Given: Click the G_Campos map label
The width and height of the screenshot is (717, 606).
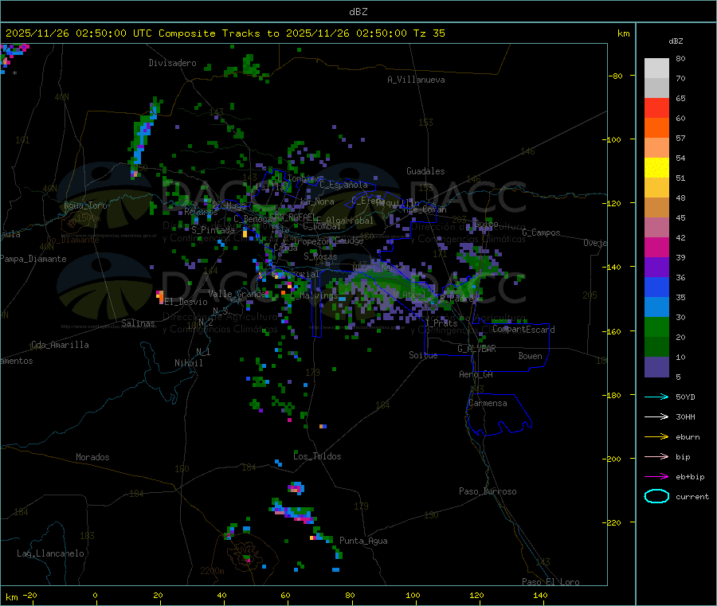Looking at the screenshot, I should tap(542, 233).
